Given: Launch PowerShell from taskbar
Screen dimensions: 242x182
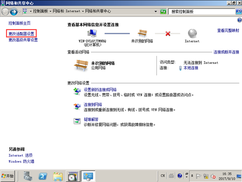Looking at the screenshot, I should 43,176.
